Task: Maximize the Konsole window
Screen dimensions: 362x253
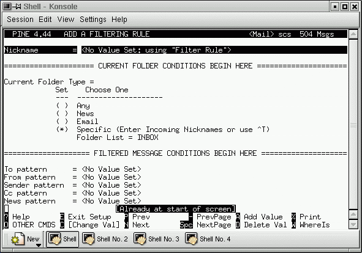Action: point(345,7)
